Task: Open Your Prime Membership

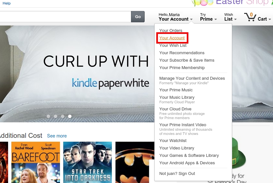Action: click(x=182, y=68)
